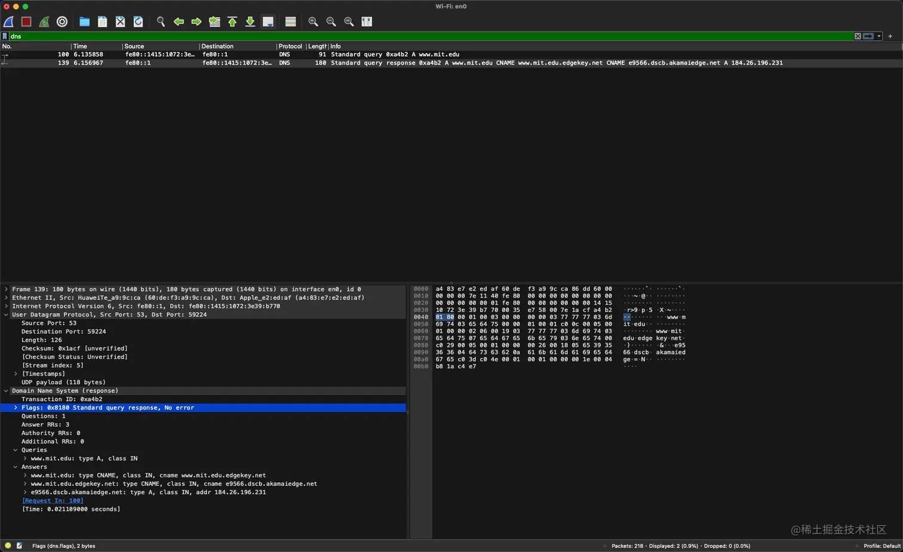Click highlighted hex bytes 81 80

[x=445, y=317]
